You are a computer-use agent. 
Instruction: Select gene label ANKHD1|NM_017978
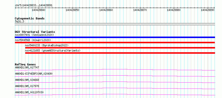click(27, 86)
